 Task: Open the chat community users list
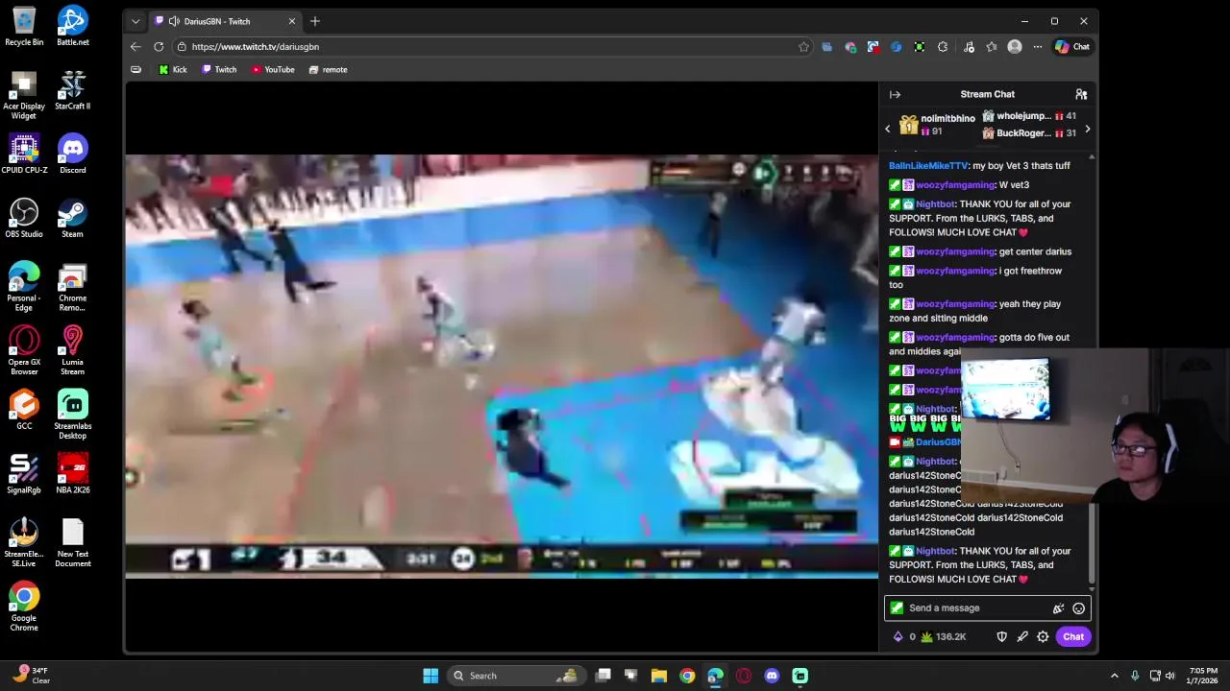(1081, 94)
